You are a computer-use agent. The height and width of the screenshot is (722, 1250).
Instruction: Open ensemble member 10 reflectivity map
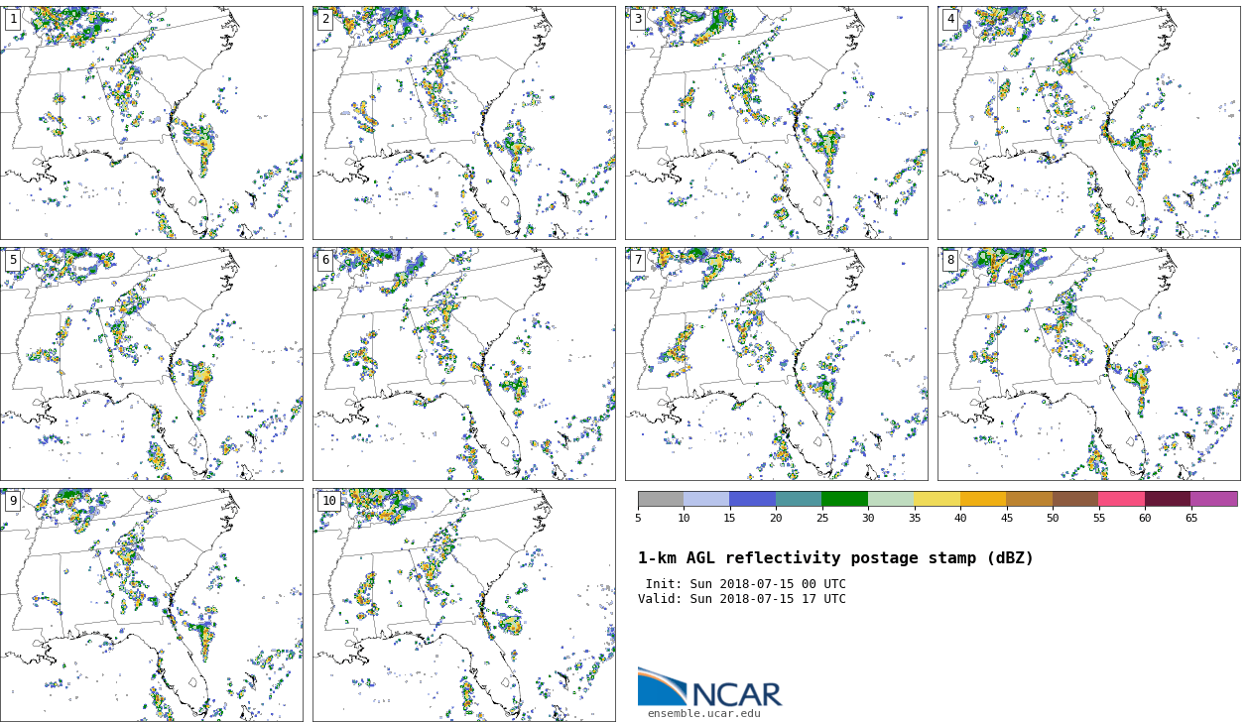[463, 604]
